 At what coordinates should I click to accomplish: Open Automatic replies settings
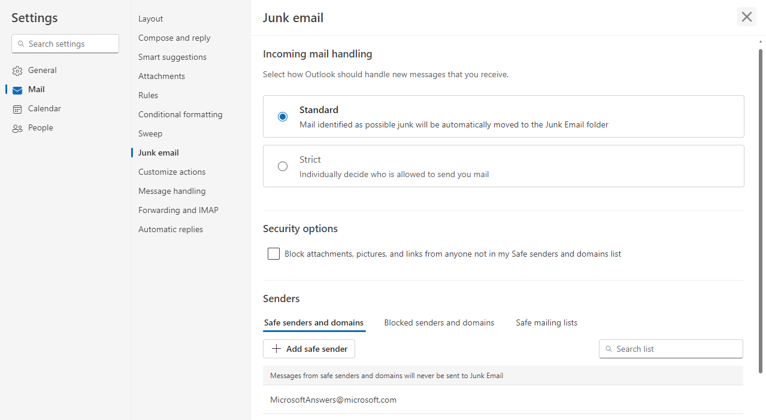tap(171, 229)
